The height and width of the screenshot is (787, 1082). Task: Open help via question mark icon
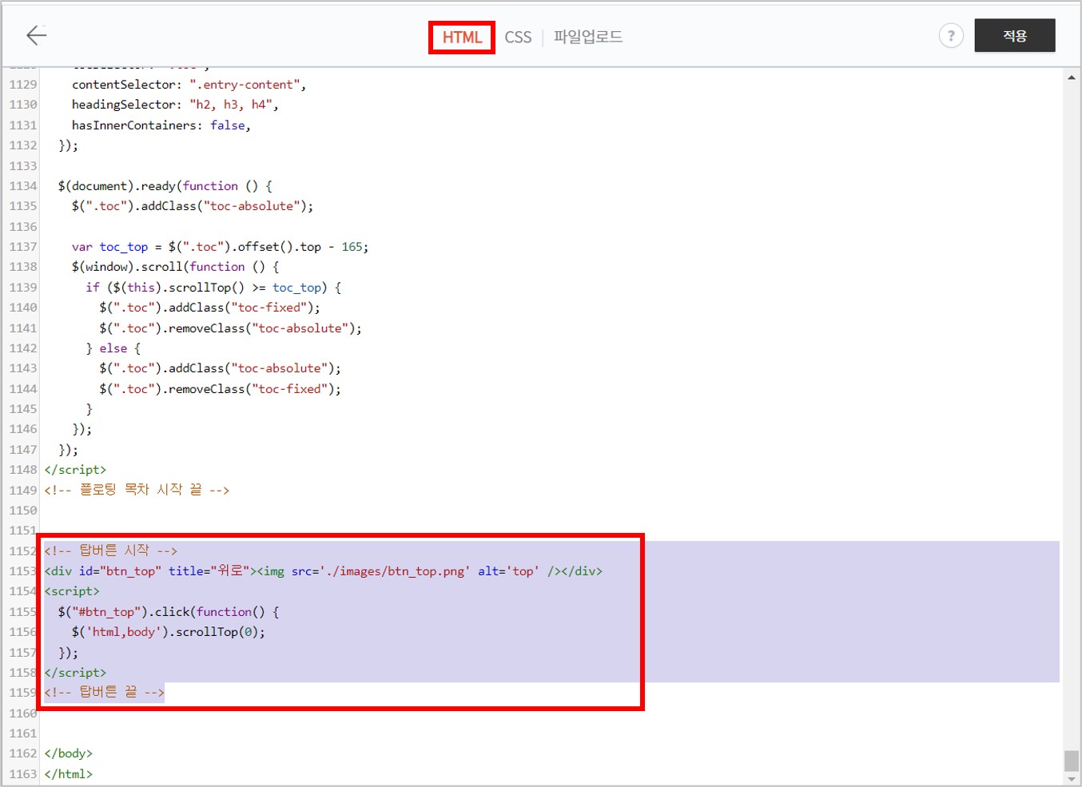point(951,36)
